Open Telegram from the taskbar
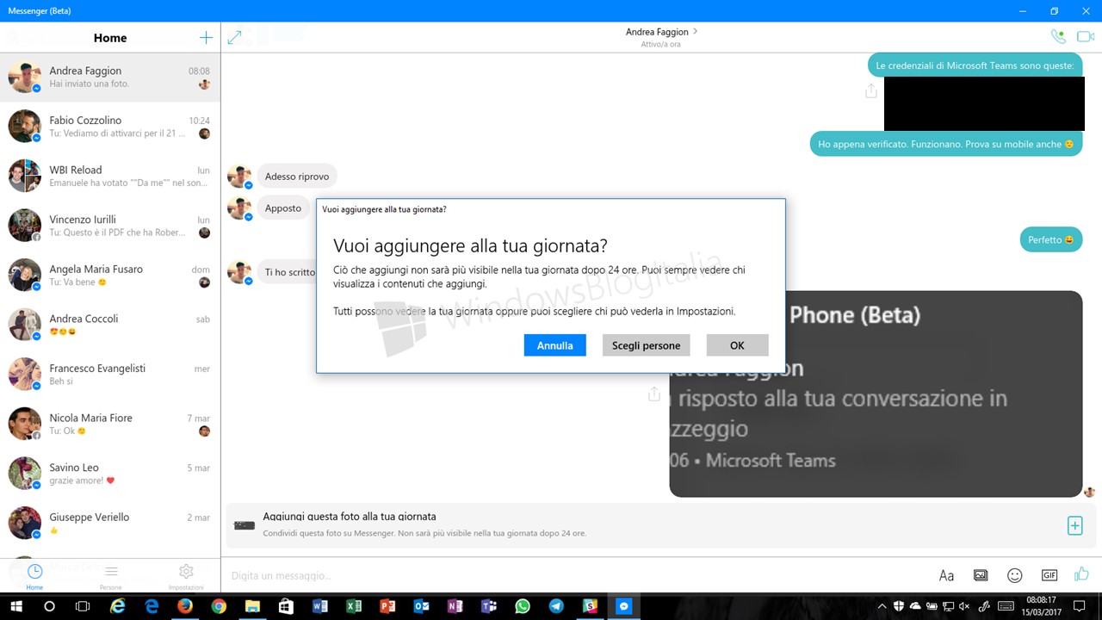 556,606
